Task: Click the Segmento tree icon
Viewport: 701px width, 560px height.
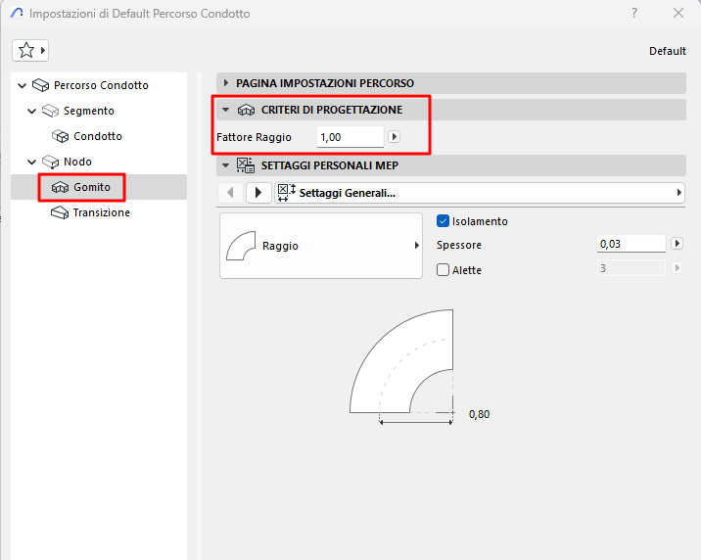Action: [x=51, y=111]
